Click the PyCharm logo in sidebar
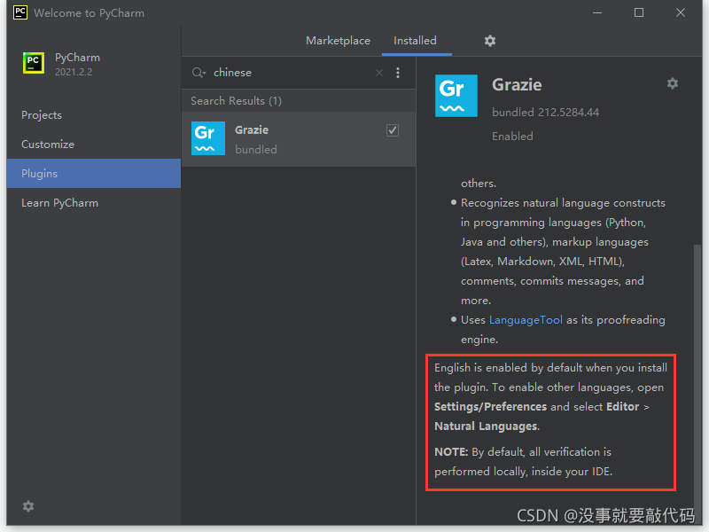Screen dimensions: 709x532 click(x=34, y=62)
